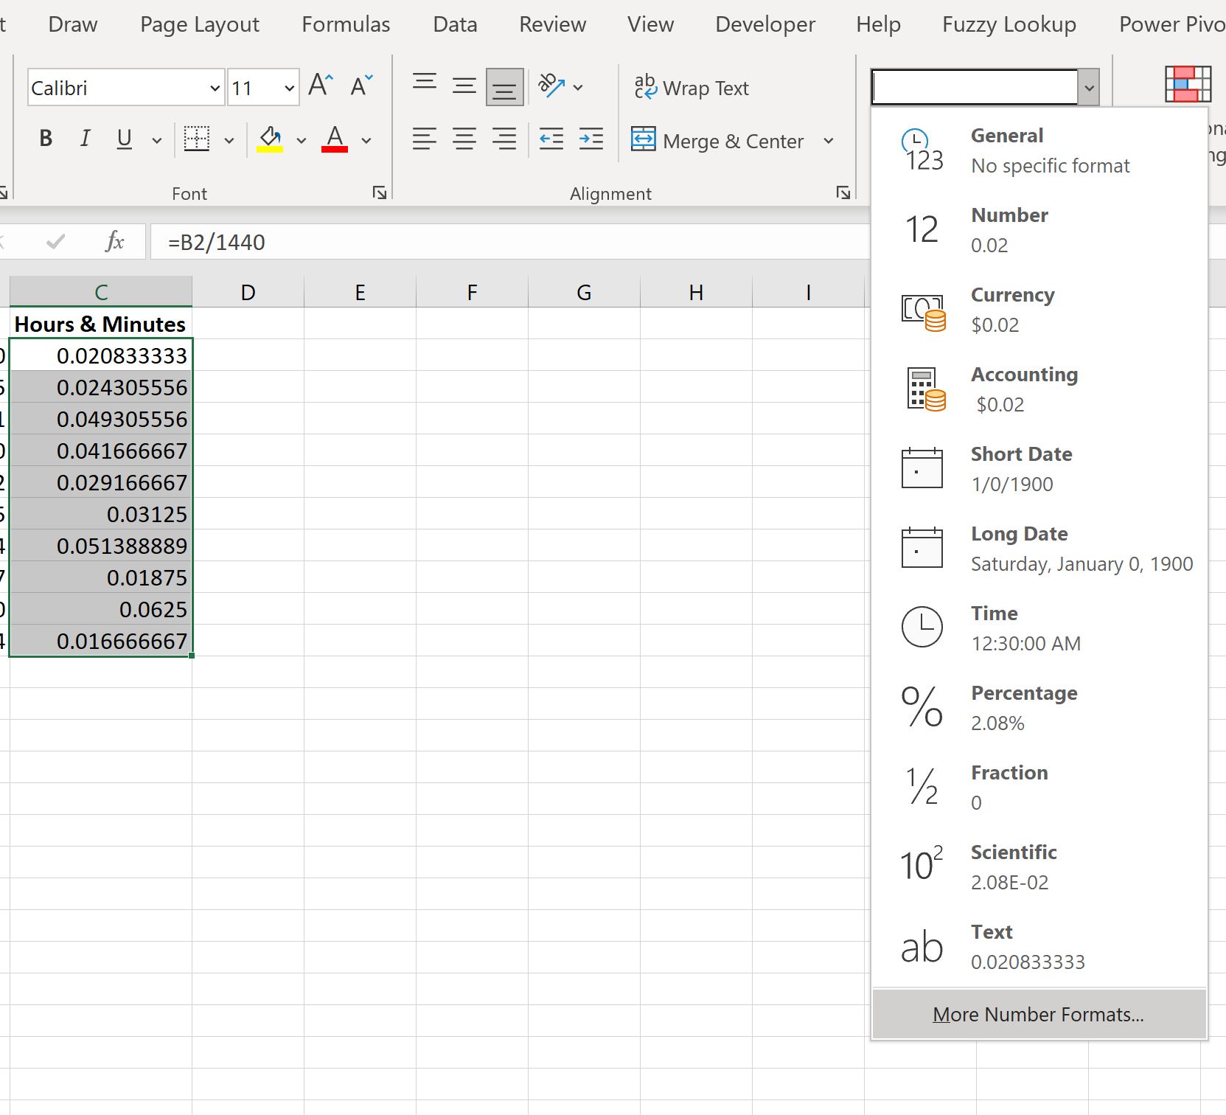Open the Merge & Center command
The width and height of the screenshot is (1226, 1115).
coord(719,141)
